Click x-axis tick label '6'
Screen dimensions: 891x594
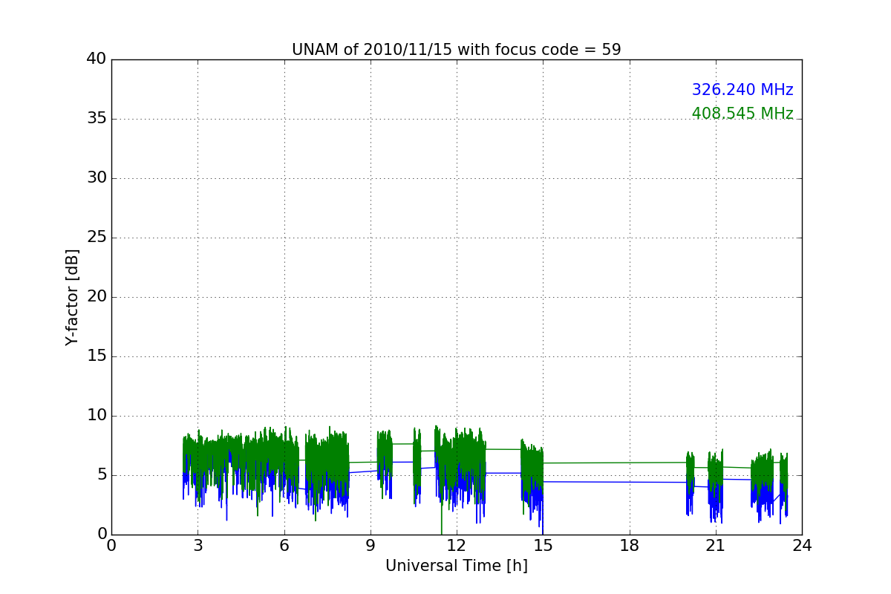click(284, 546)
